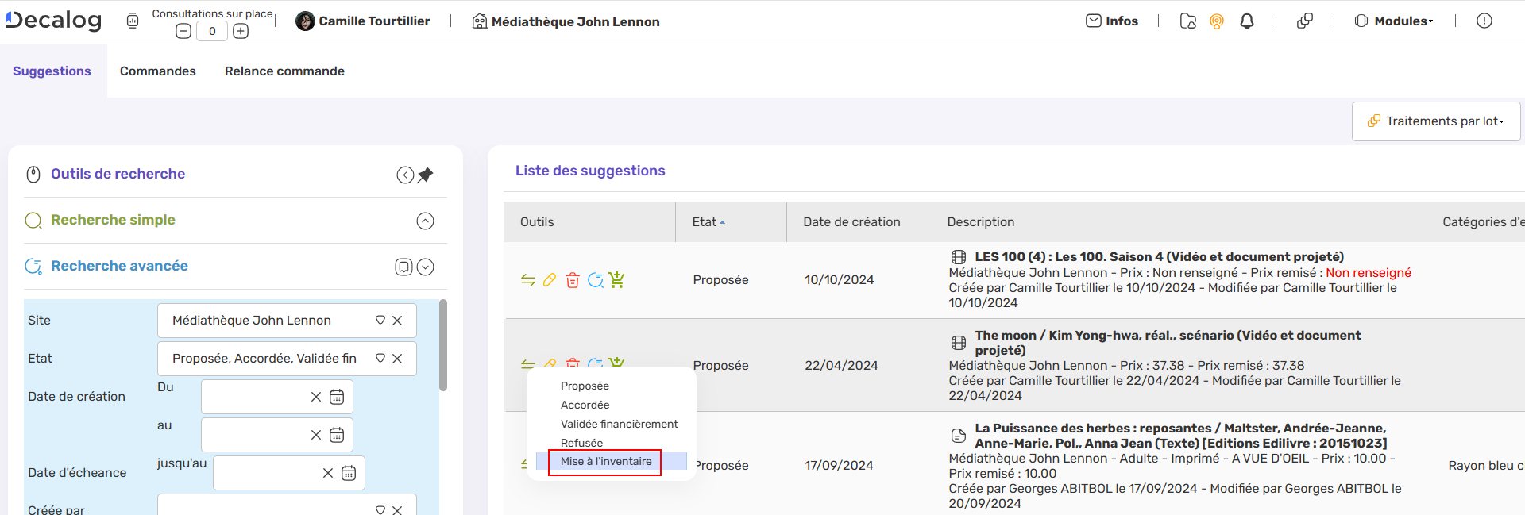Select Accordée in the state menu
The height and width of the screenshot is (515, 1525).
(585, 405)
